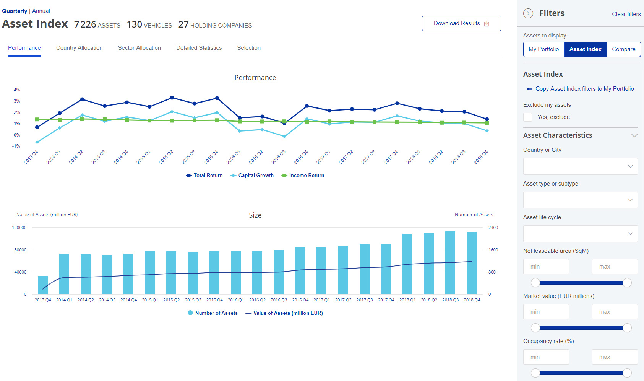Focus Occupancy rate max field

615,357
